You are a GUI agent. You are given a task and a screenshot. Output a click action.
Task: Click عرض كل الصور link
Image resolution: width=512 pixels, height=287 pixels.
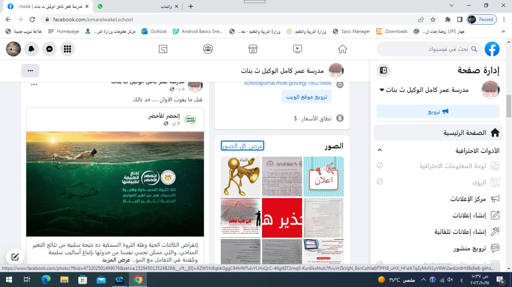[242, 146]
